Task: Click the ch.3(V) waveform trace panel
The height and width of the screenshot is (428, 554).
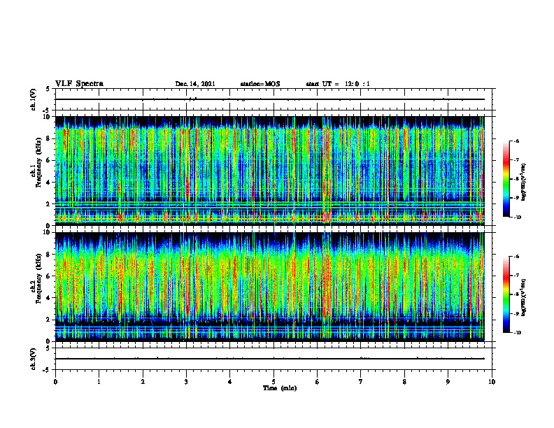Action: coord(275,359)
